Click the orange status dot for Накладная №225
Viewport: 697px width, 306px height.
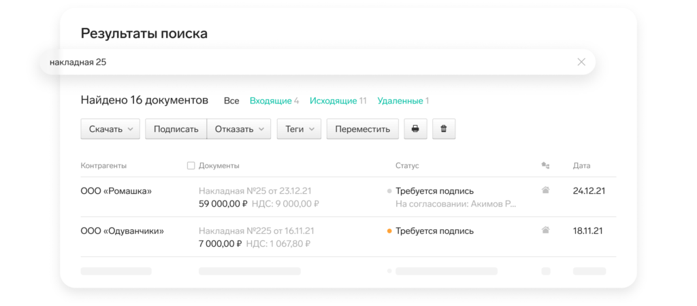[389, 231]
